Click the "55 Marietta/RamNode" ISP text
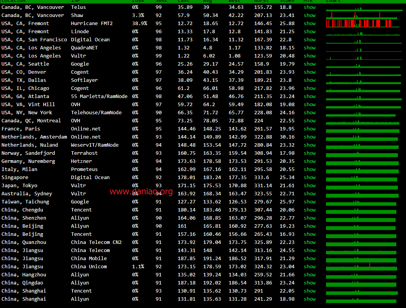Viewport: 406px width, 308px height. (99, 96)
